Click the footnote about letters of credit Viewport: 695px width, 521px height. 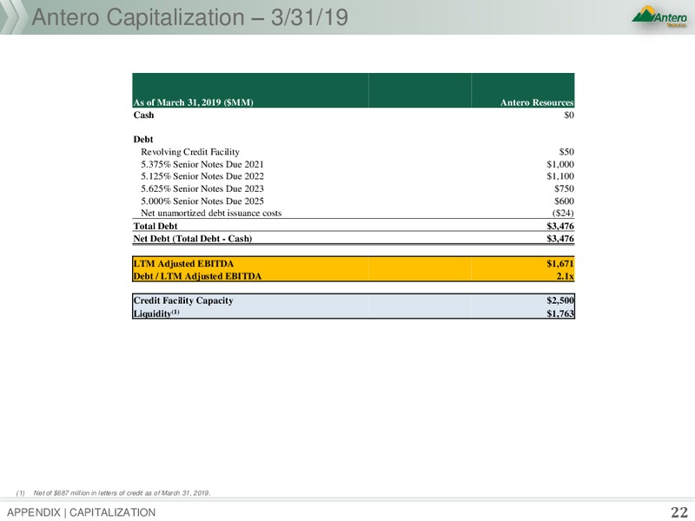pos(114,492)
